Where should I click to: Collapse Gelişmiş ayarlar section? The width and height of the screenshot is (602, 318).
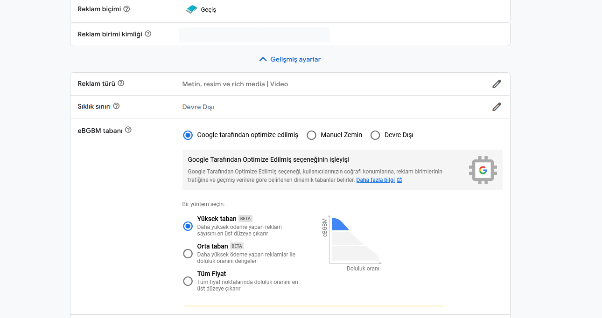(290, 59)
